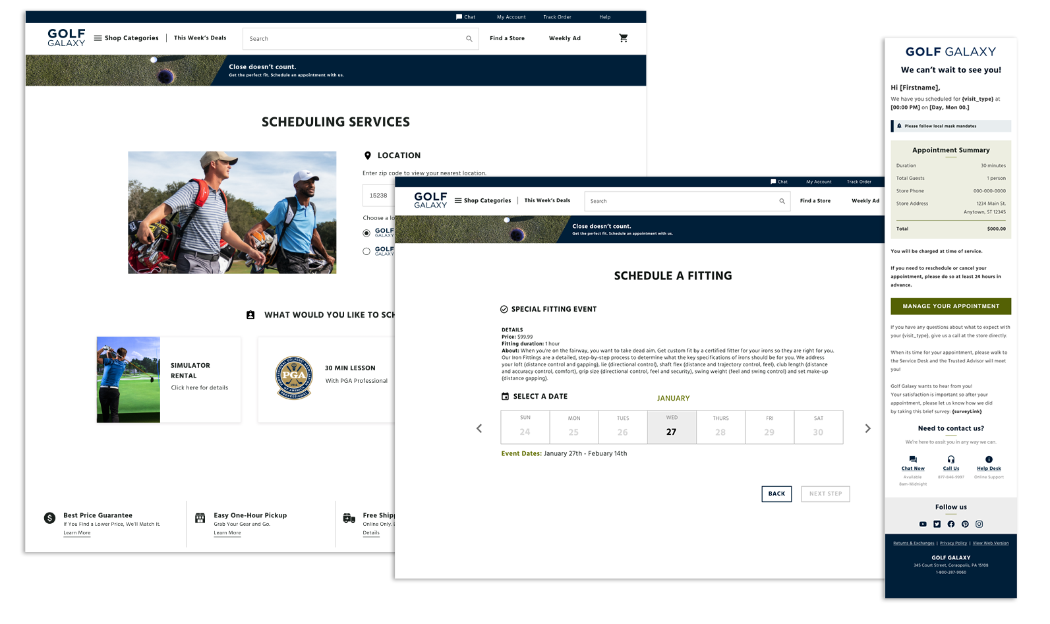Open Find a Store in fitting window
The image size is (1050, 624).
[x=815, y=201]
